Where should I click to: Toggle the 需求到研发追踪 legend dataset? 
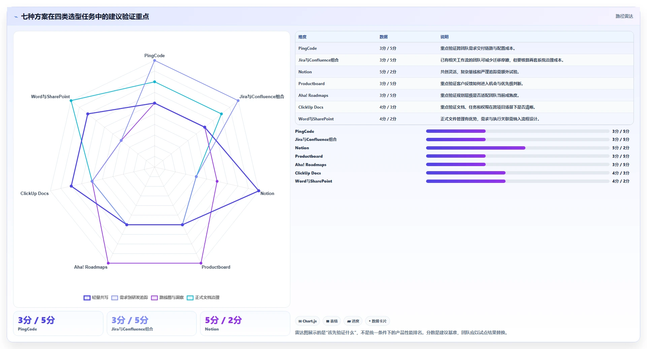tap(130, 298)
